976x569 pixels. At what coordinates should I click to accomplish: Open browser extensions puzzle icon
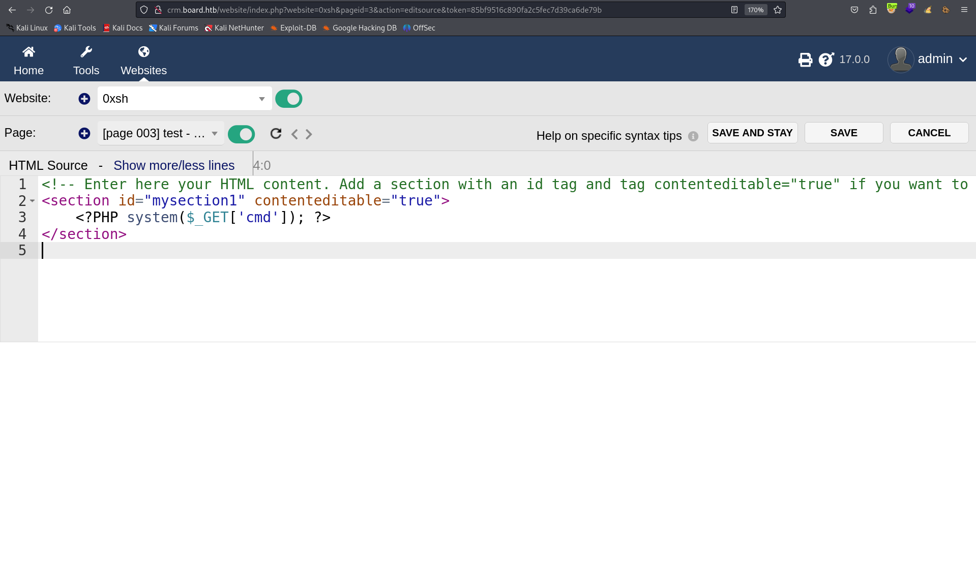tap(873, 10)
